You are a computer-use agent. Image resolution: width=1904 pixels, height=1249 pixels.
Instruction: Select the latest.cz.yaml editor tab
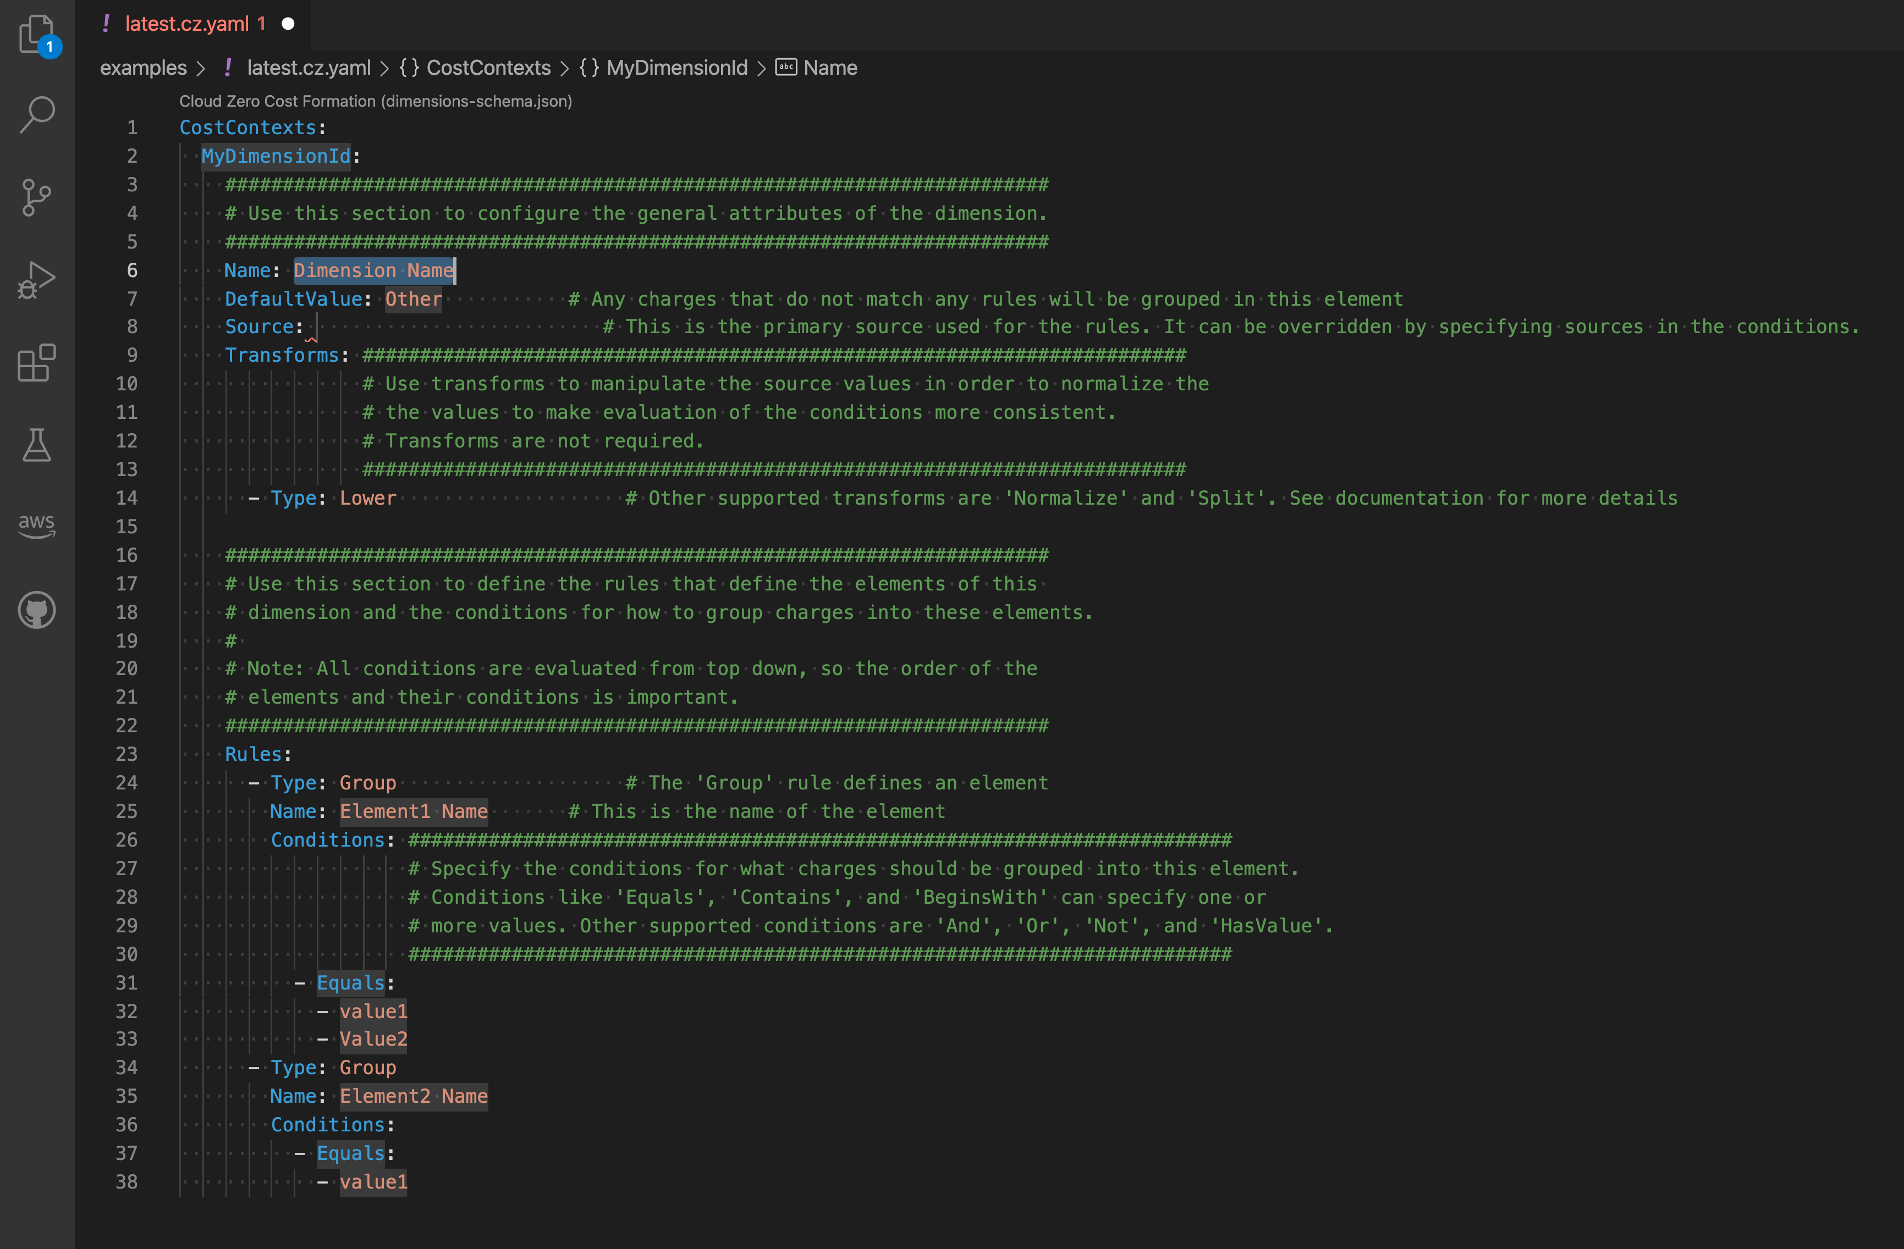coord(186,24)
